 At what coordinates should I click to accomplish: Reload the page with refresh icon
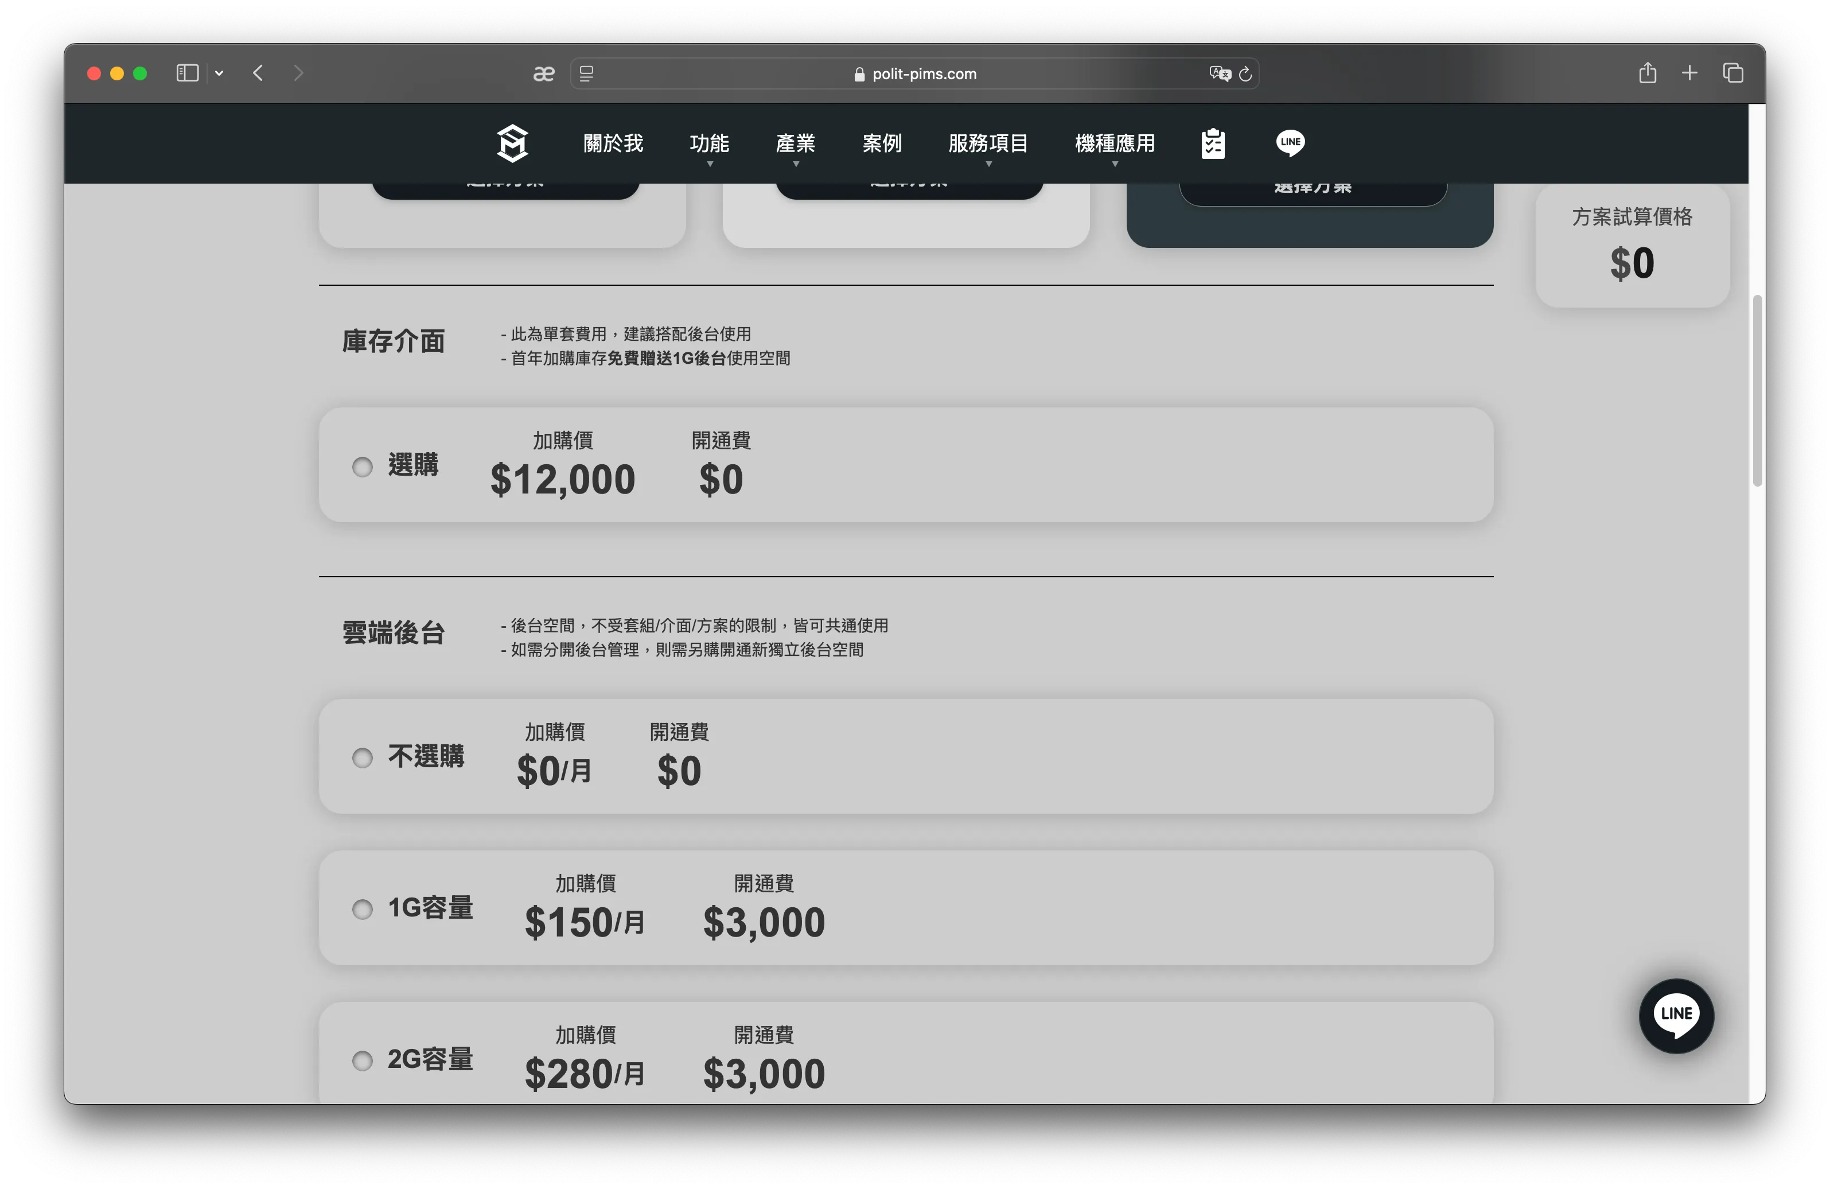point(1245,74)
